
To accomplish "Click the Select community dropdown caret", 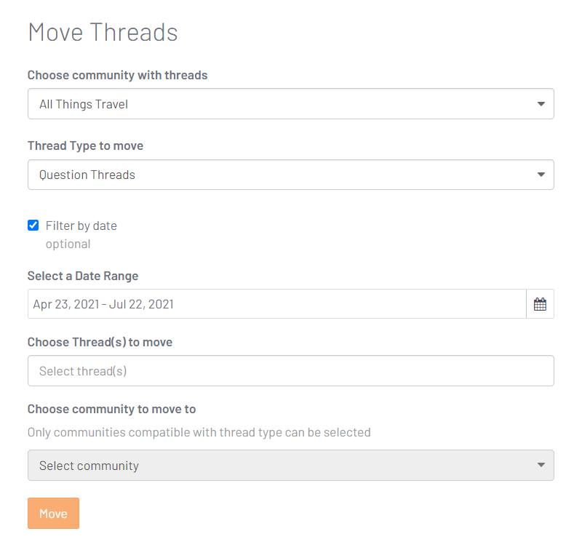I will [541, 465].
